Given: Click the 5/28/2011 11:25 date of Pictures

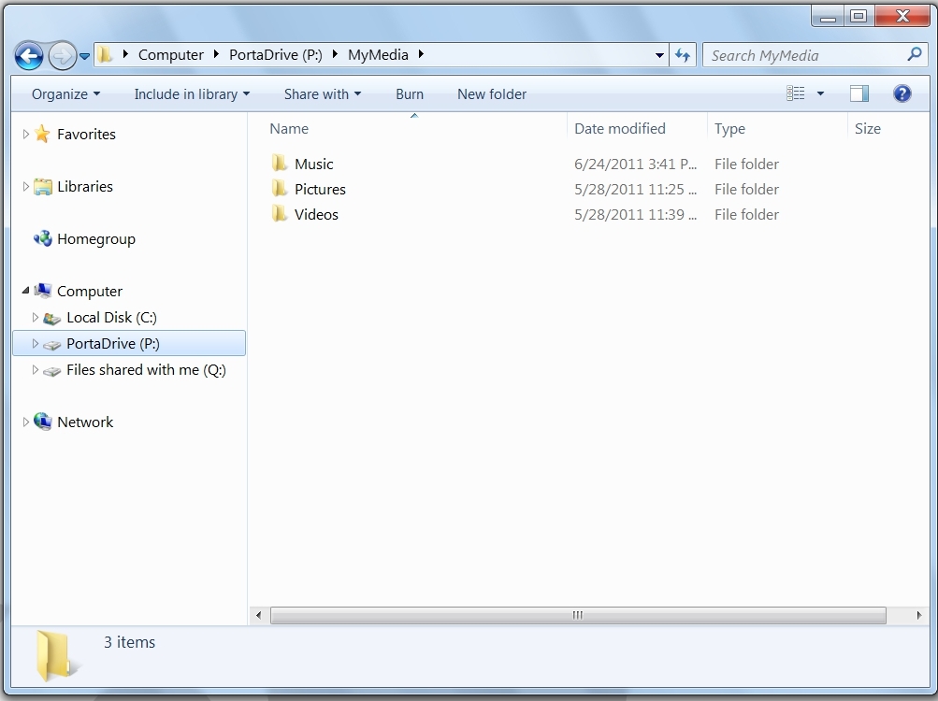Looking at the screenshot, I should 635,189.
